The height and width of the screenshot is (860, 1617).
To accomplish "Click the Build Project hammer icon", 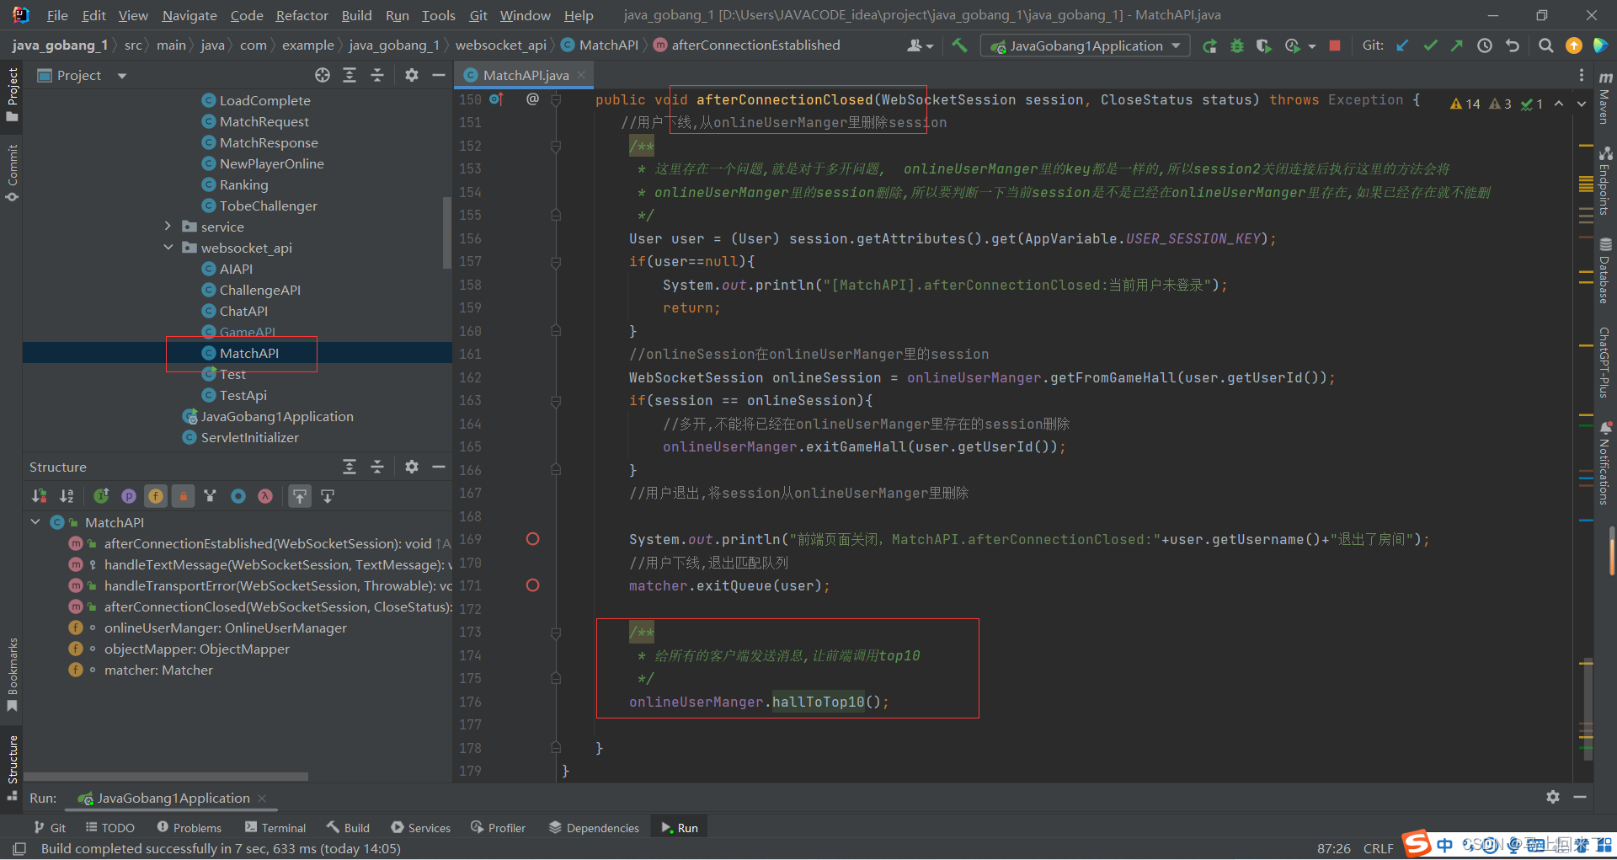I will [x=959, y=45].
